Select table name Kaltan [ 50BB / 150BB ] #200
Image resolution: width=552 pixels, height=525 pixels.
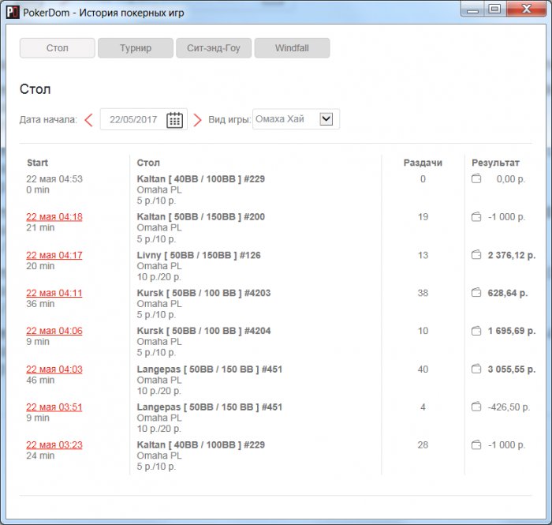pyautogui.click(x=201, y=216)
